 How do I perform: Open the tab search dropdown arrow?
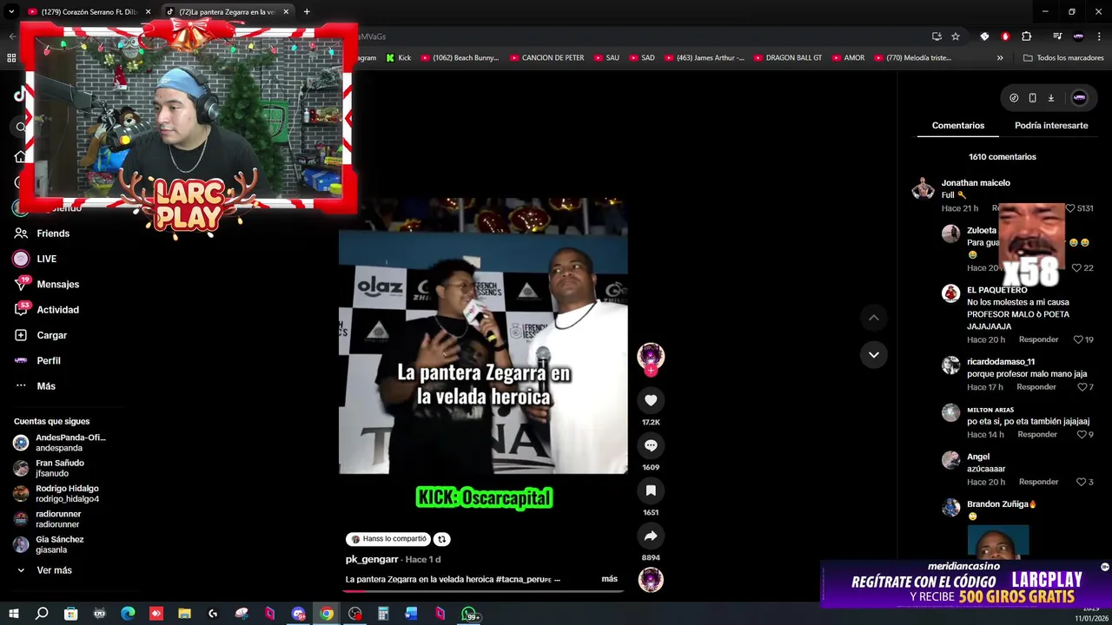click(x=11, y=12)
